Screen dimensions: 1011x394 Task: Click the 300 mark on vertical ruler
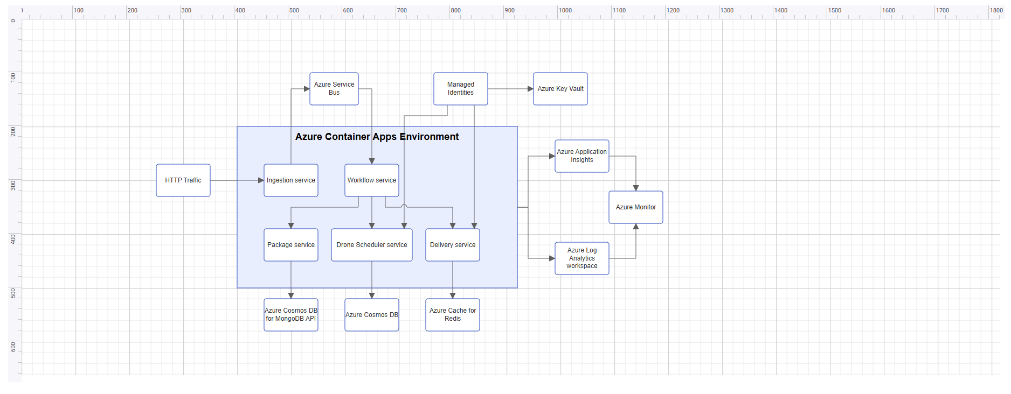[x=13, y=185]
